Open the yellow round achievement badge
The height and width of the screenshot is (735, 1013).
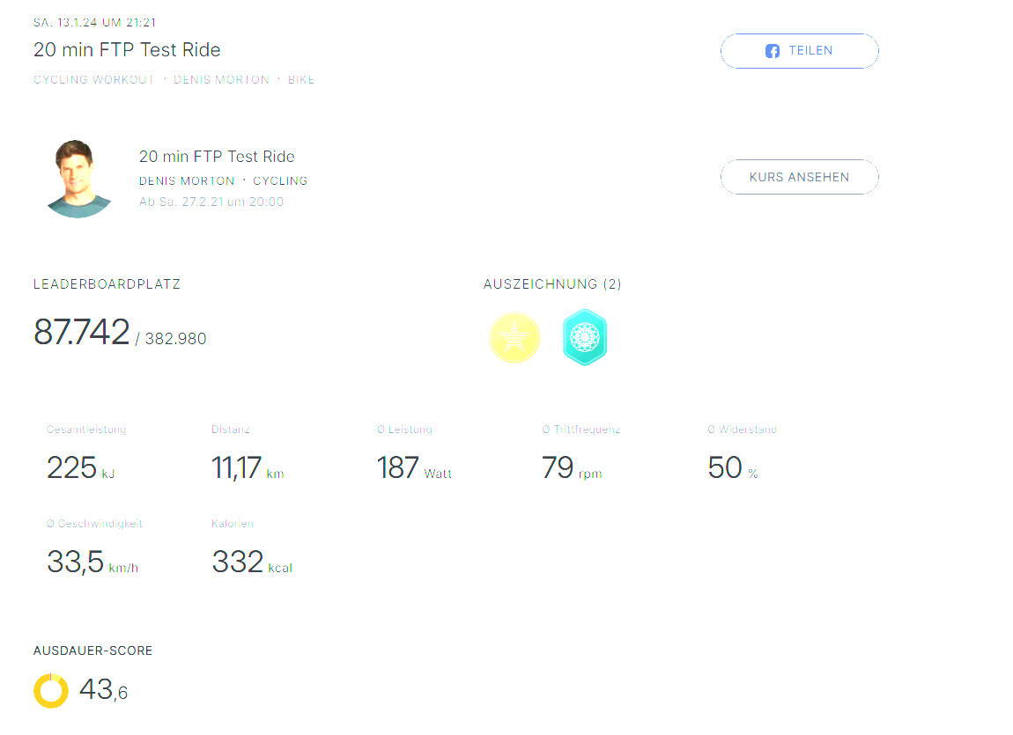tap(514, 337)
